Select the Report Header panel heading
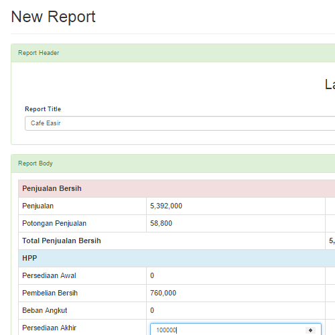 173,53
